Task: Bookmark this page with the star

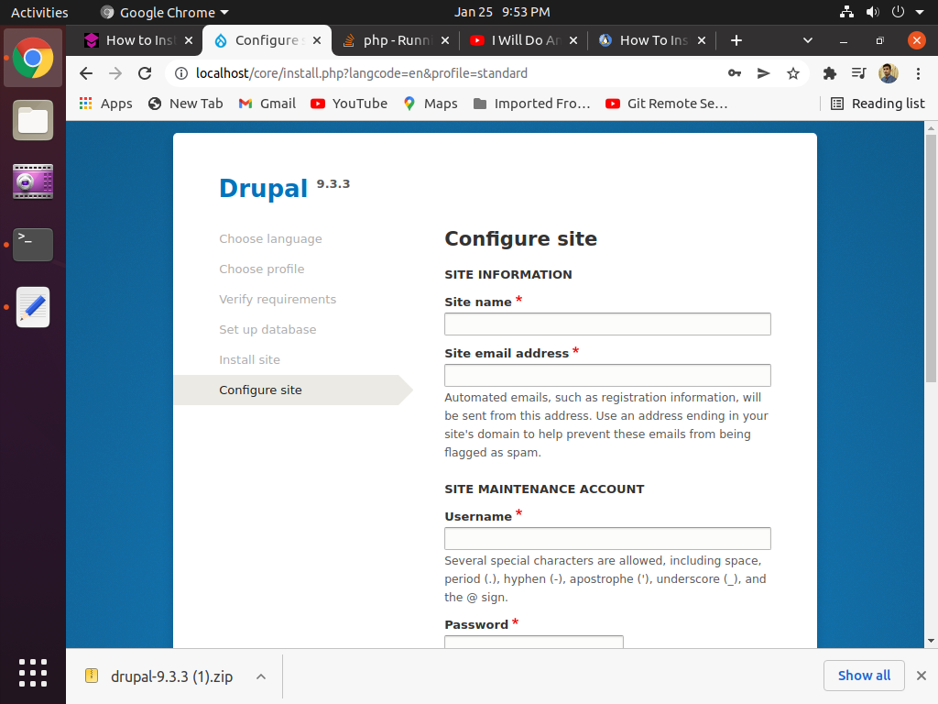Action: (x=793, y=73)
